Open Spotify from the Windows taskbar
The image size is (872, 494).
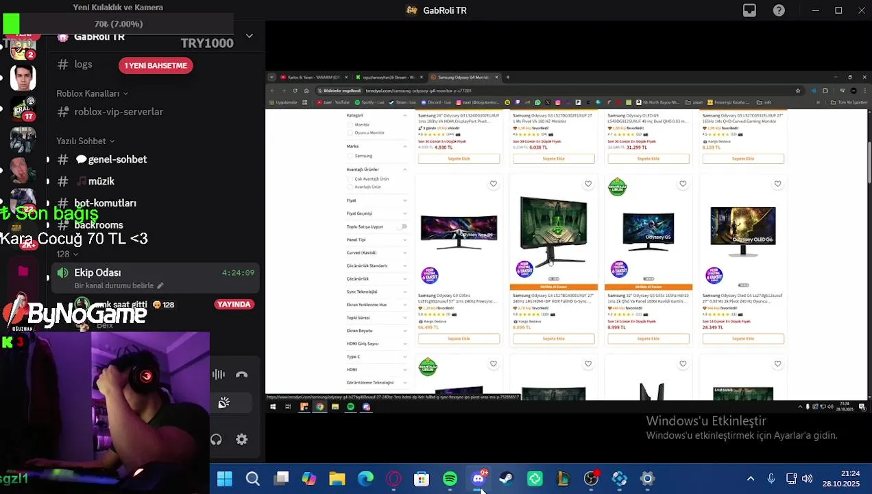[450, 479]
